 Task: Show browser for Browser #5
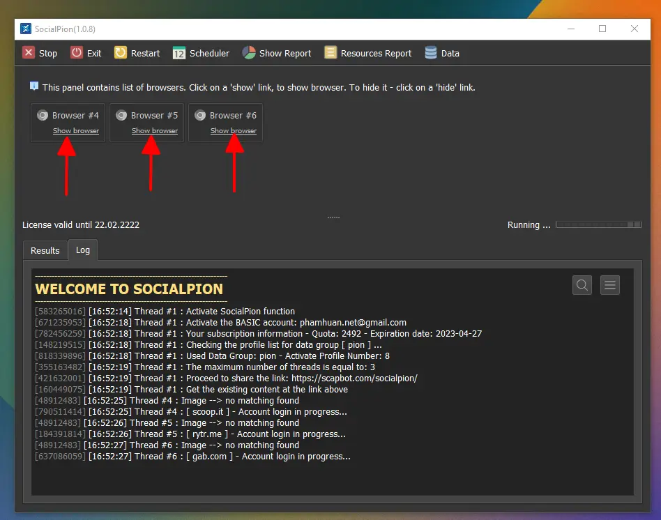155,130
